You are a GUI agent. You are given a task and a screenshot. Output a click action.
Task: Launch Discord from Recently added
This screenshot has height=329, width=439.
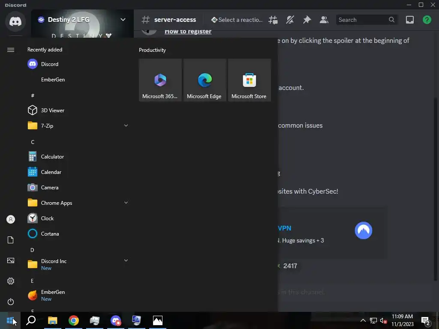point(78,64)
